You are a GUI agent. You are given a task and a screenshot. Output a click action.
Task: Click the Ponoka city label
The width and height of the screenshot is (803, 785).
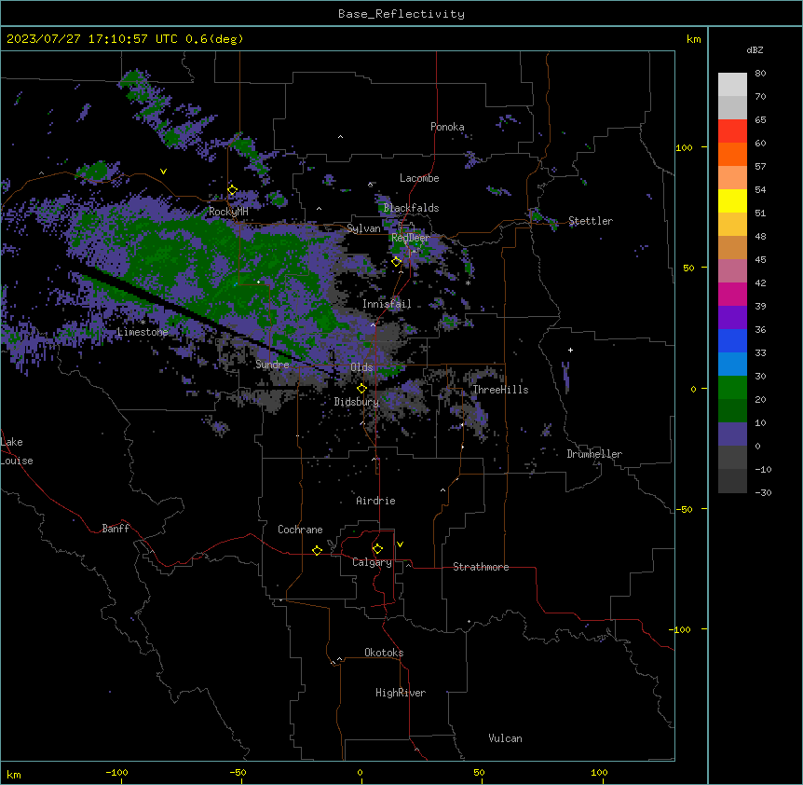tap(447, 127)
